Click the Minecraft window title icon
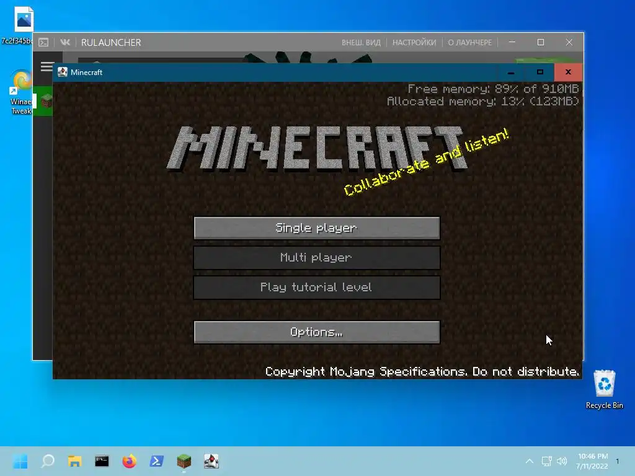The width and height of the screenshot is (635, 476). [63, 72]
